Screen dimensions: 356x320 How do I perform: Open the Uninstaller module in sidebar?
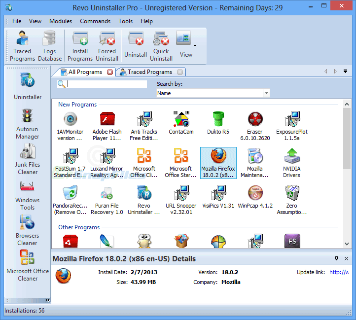click(28, 86)
